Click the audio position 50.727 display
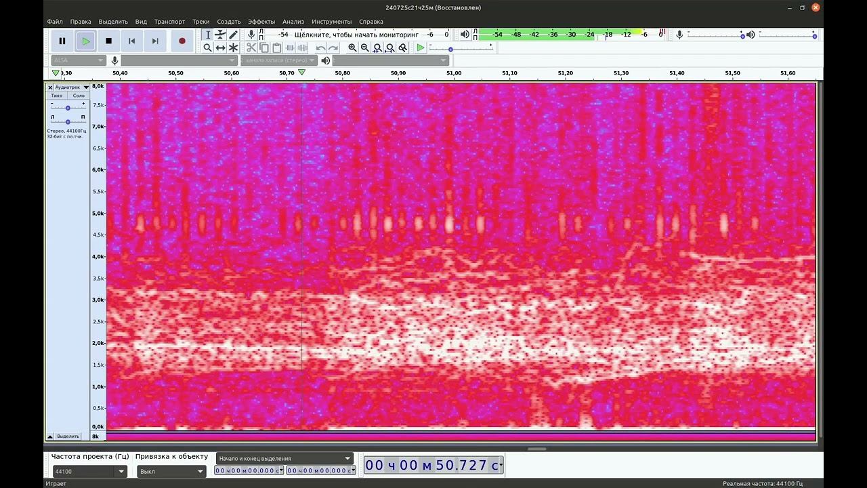The height and width of the screenshot is (488, 867). (x=433, y=465)
